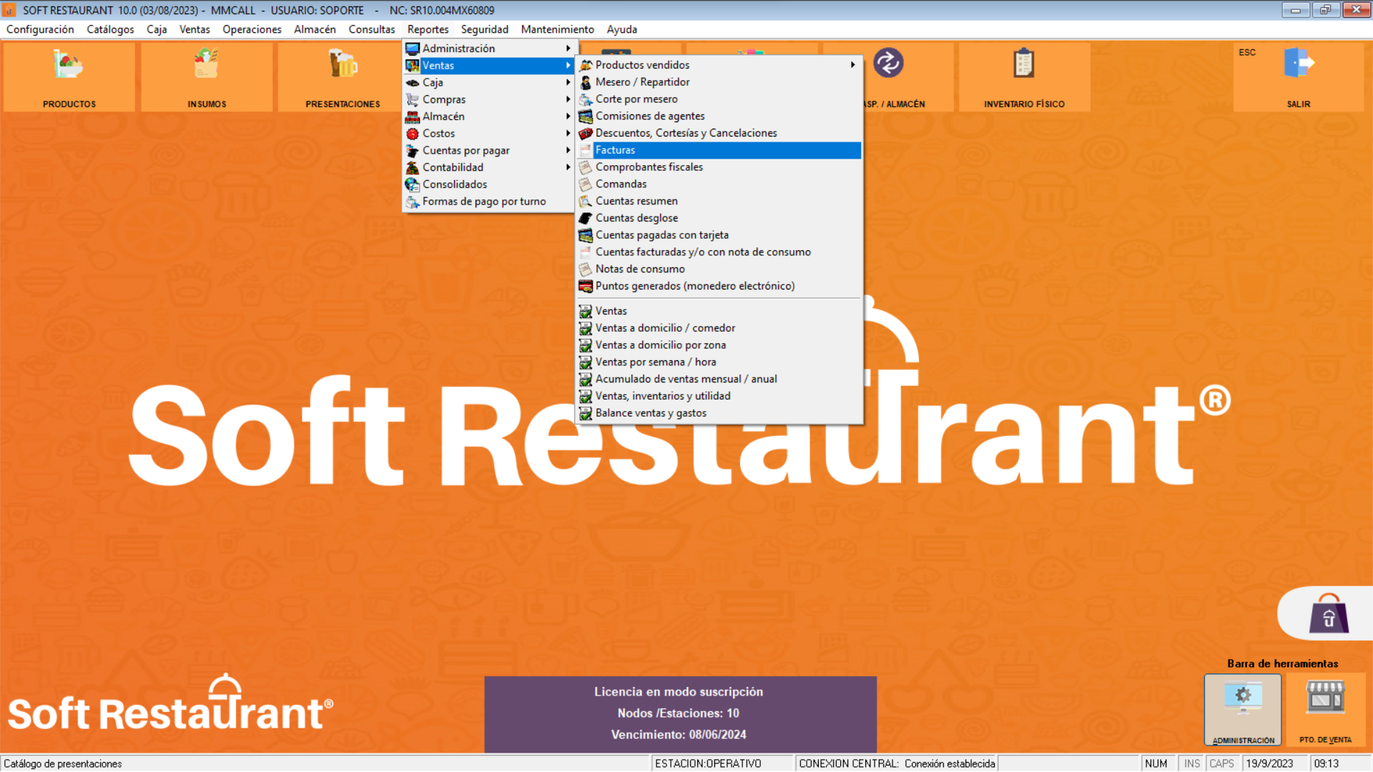Click the Costos red icon
1373x772 pixels.
pos(413,134)
